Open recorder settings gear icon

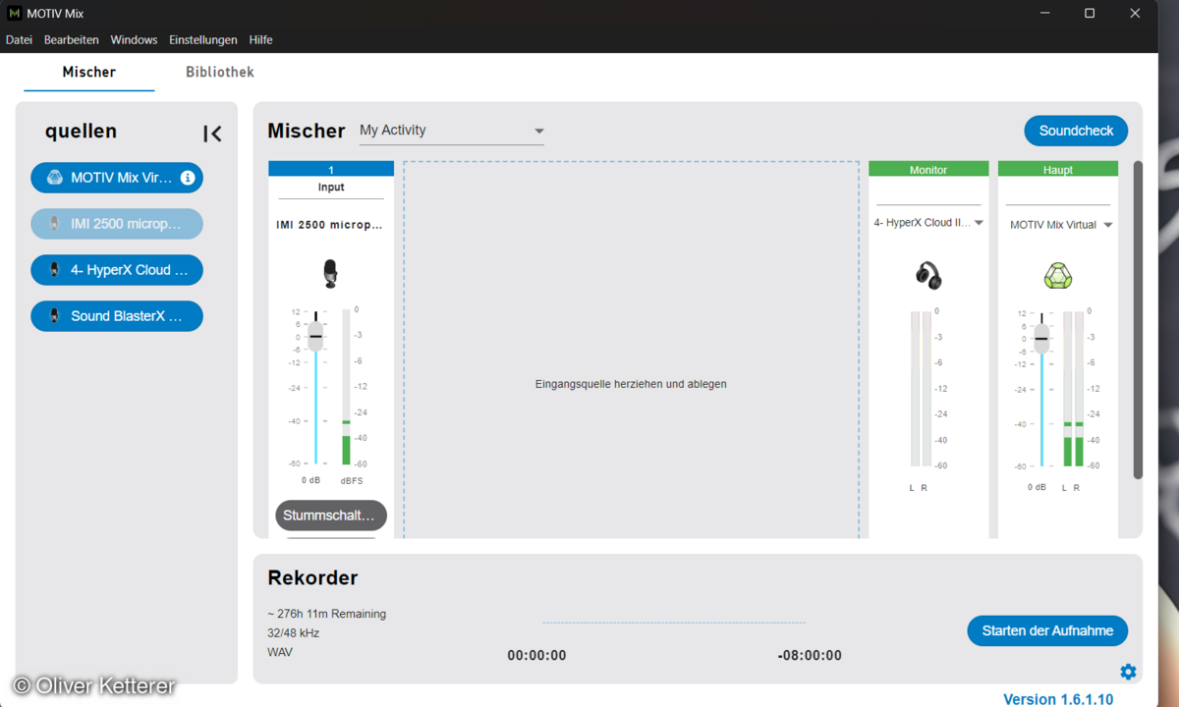point(1128,672)
